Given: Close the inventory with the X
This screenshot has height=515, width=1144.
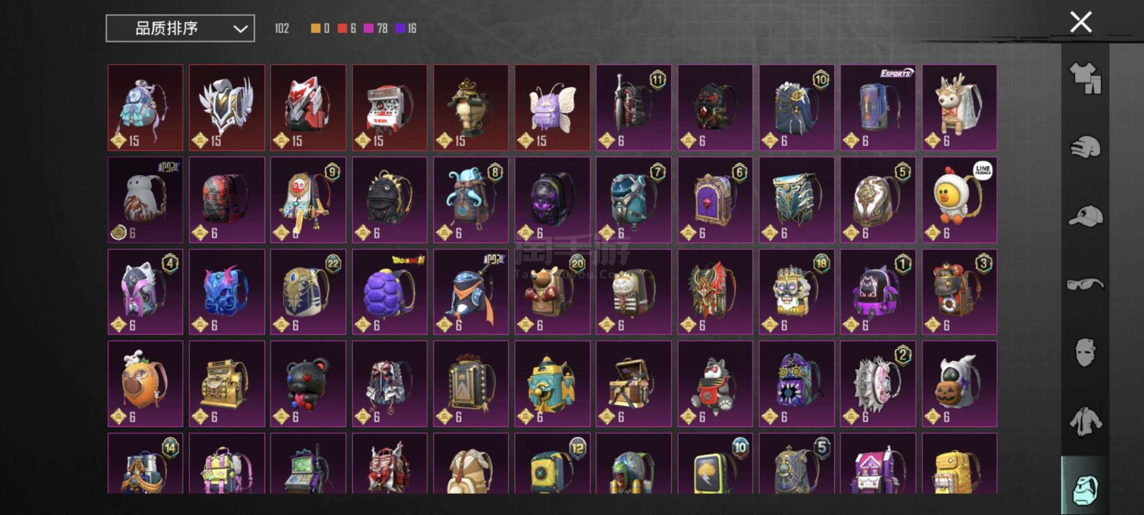Looking at the screenshot, I should 1081,22.
